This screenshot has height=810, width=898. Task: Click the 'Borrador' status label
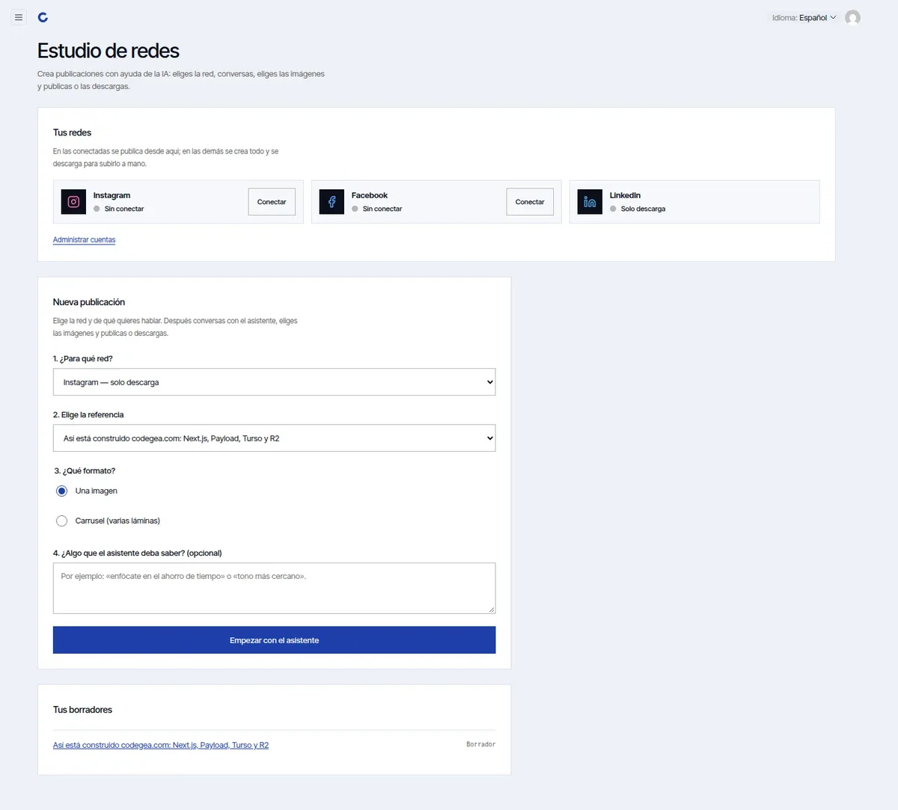[x=480, y=744]
